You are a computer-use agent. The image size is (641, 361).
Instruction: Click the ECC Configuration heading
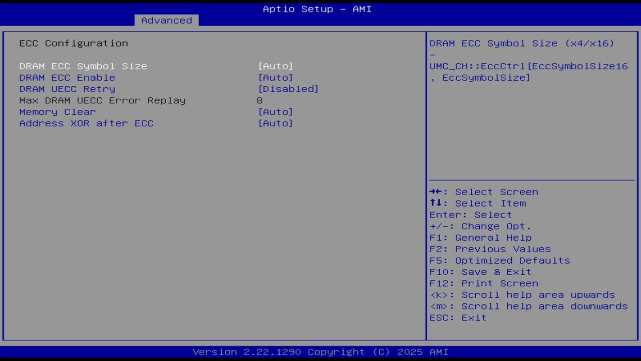74,43
